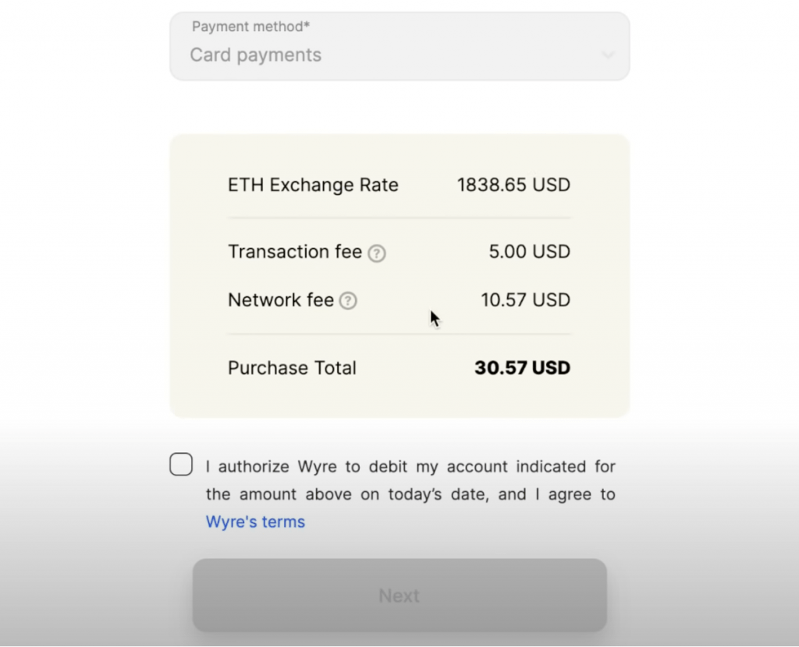Click the ETH Exchange Rate label
The height and width of the screenshot is (647, 799).
(x=313, y=185)
